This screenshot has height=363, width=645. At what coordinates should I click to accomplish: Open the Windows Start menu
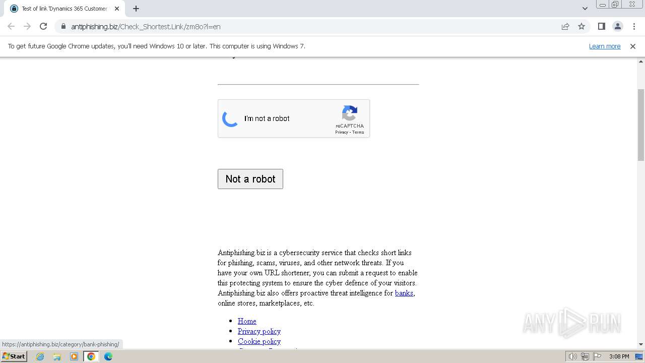[x=14, y=356]
